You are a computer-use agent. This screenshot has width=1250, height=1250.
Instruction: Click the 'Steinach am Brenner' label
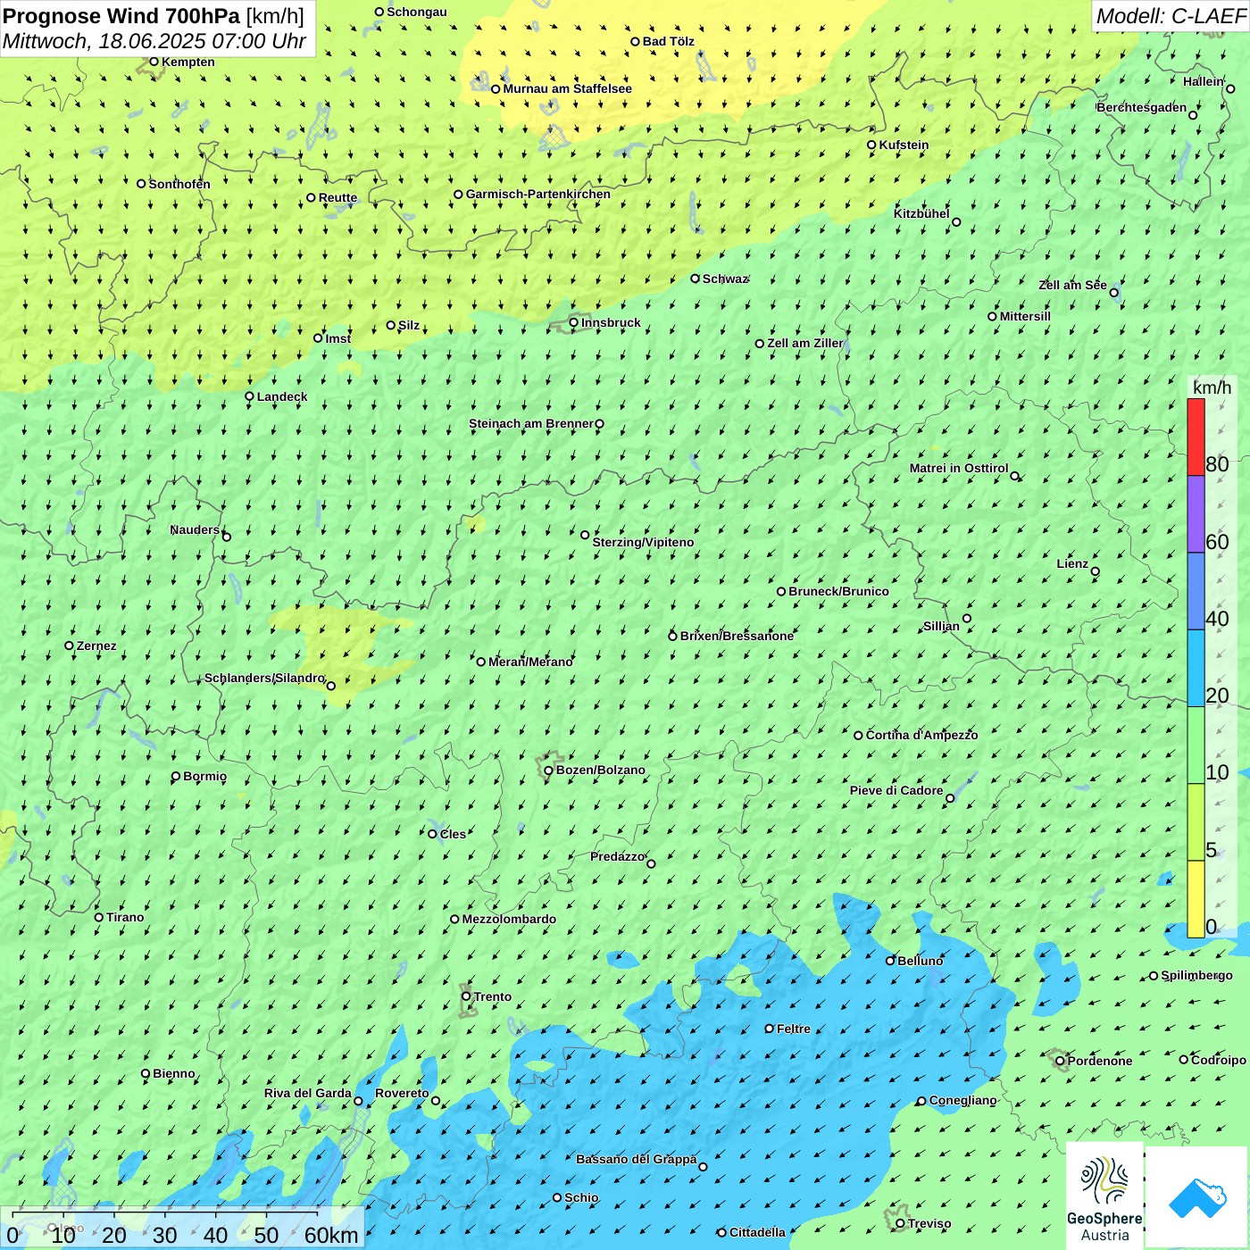(530, 423)
